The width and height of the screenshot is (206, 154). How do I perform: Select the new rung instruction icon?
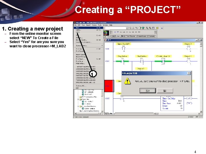115,32
